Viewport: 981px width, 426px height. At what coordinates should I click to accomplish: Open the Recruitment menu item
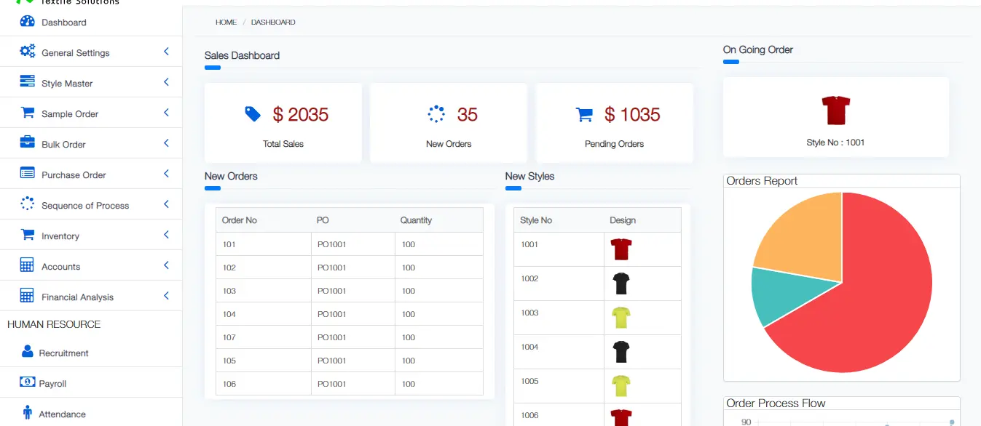[x=63, y=353]
